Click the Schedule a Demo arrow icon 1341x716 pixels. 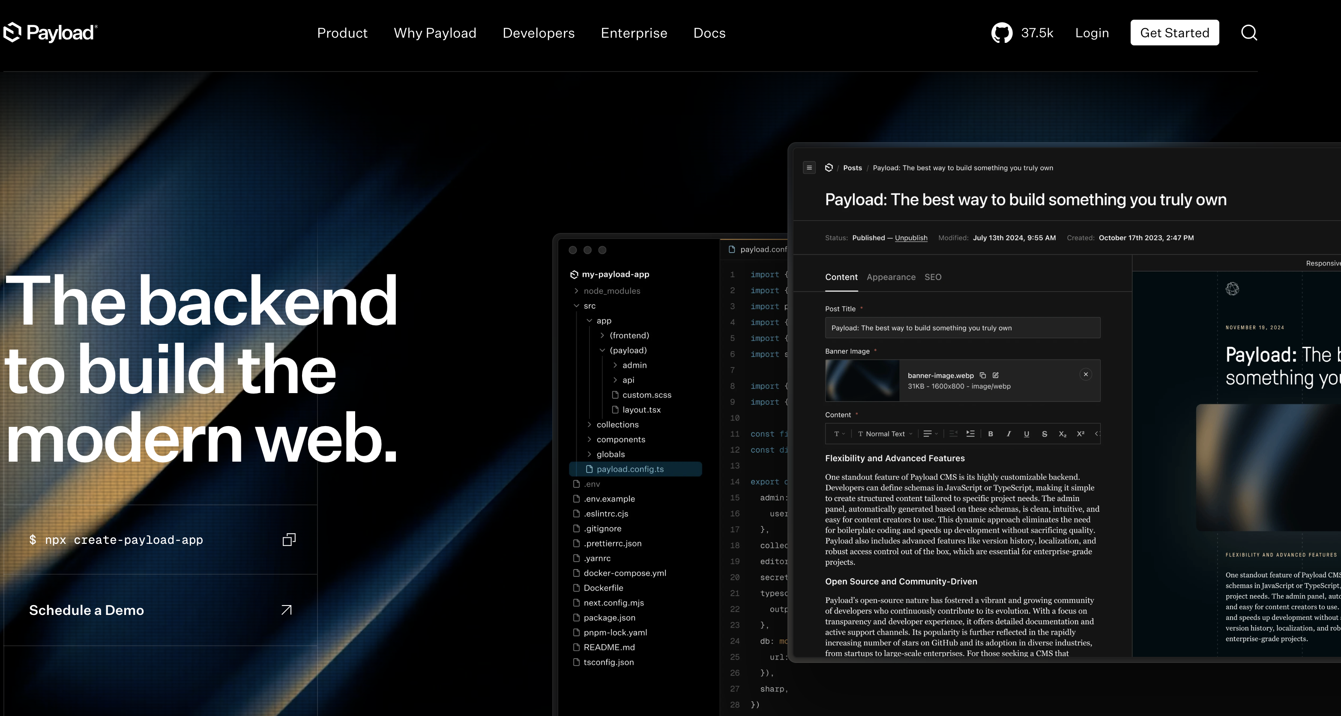(286, 610)
